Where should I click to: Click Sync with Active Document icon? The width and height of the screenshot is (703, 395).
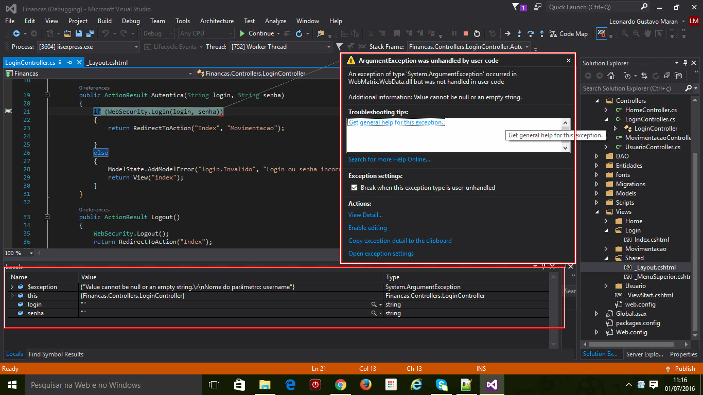tap(644, 76)
